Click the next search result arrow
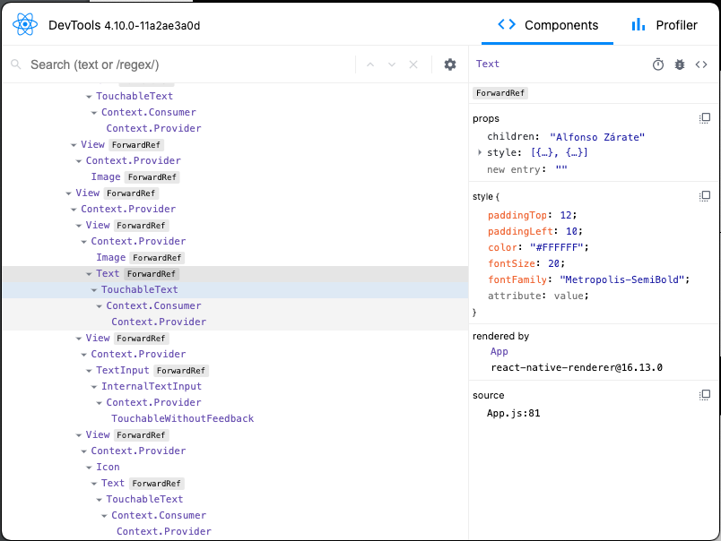 (x=392, y=65)
